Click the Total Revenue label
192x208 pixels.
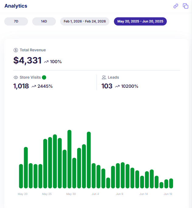click(x=33, y=50)
